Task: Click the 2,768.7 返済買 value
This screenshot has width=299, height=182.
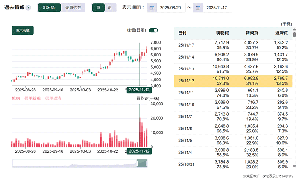Action: [x=281, y=79]
